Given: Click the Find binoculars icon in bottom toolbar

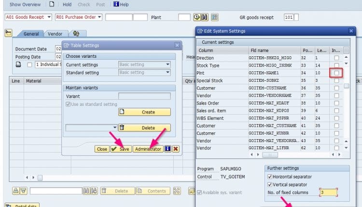Looking at the screenshot, I should (x=86, y=191).
